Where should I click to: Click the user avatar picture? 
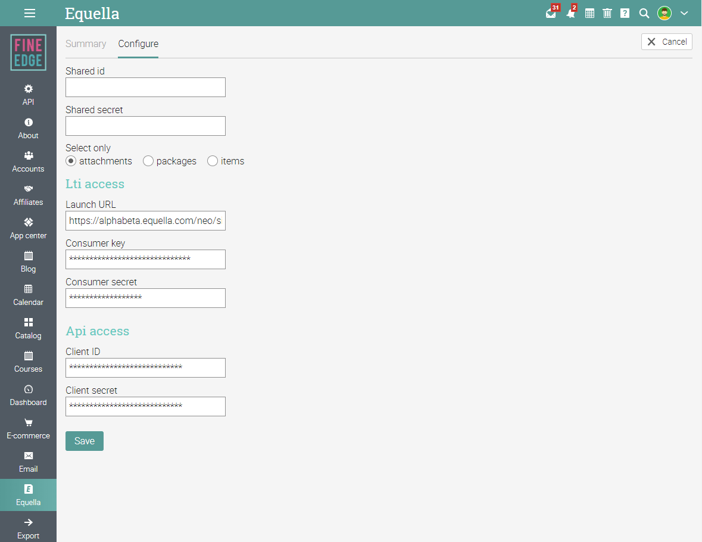pos(664,13)
